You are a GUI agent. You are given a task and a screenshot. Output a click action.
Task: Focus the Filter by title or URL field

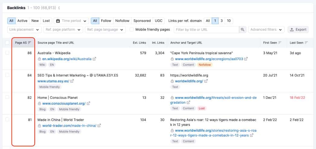(206, 30)
